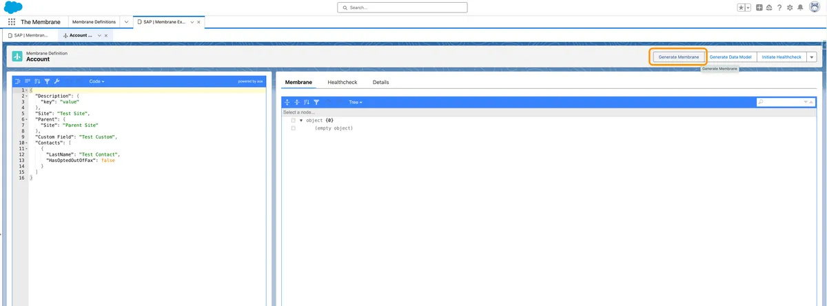Open the favorites list dropdown arrow
Viewport: 827px width, 306px height.
748,8
